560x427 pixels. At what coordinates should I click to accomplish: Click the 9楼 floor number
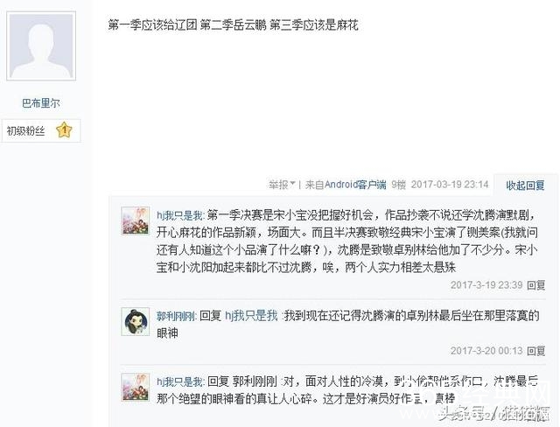click(x=399, y=185)
